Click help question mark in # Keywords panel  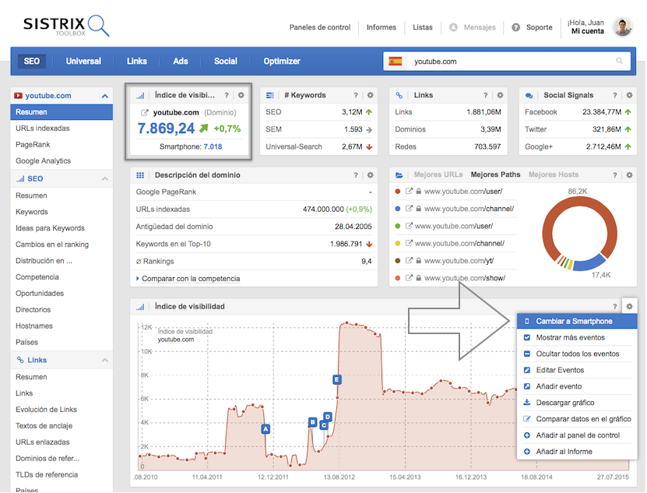(x=356, y=95)
